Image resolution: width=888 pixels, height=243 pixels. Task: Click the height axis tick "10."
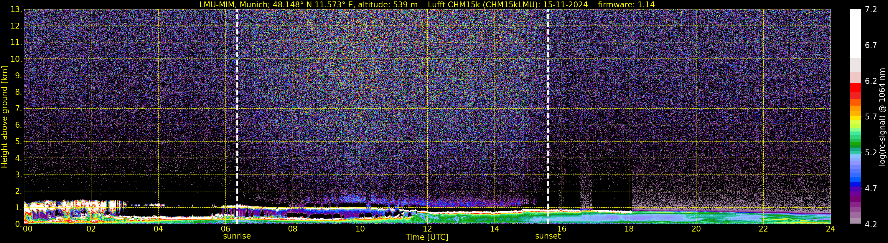16,59
